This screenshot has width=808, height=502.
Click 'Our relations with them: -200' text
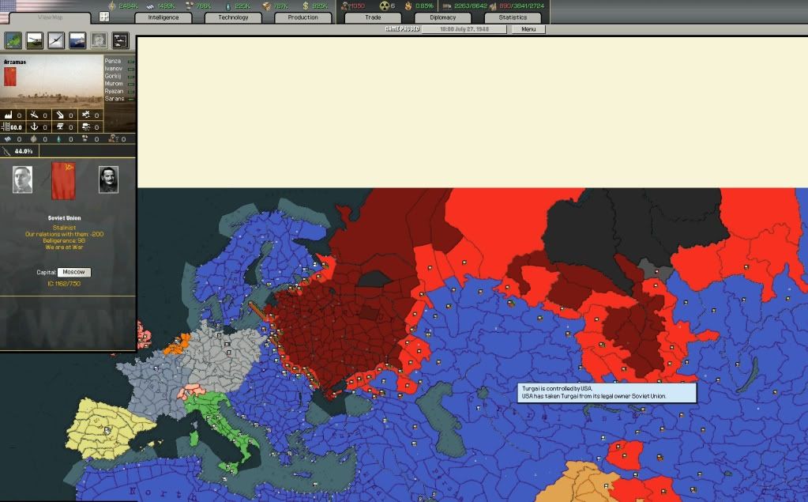[x=65, y=234]
